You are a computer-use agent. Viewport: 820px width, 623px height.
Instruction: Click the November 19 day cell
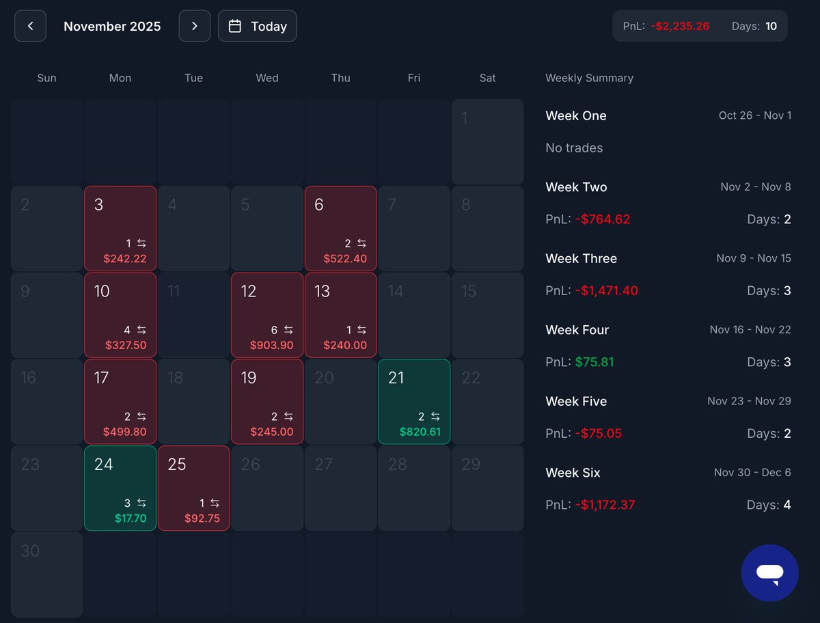pos(267,402)
